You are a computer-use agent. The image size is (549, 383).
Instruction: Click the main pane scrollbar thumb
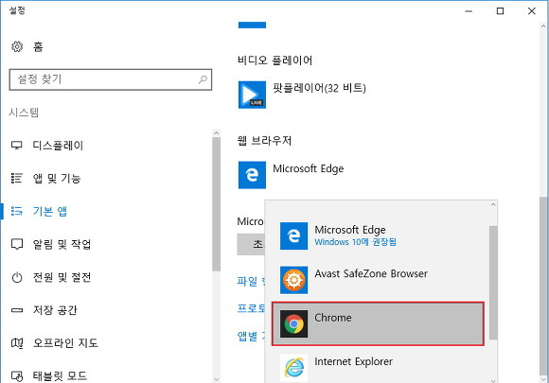click(543, 287)
